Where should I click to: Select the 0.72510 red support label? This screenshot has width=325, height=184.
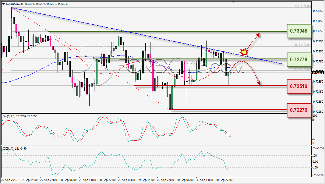299,87
